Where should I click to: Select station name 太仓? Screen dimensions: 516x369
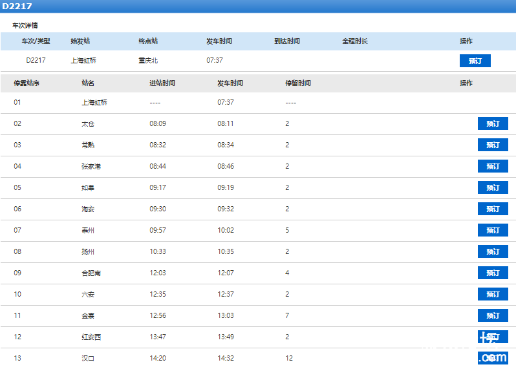point(88,123)
